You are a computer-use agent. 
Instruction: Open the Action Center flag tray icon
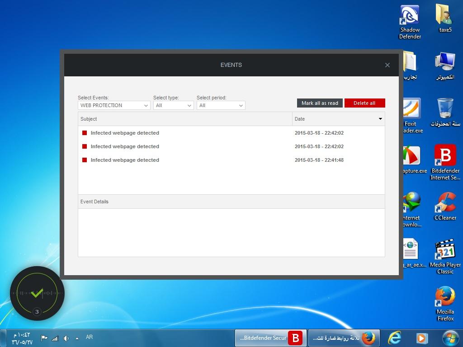click(44, 338)
